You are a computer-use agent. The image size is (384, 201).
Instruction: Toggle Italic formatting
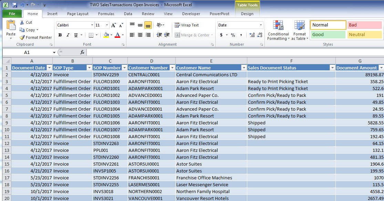pos(68,35)
